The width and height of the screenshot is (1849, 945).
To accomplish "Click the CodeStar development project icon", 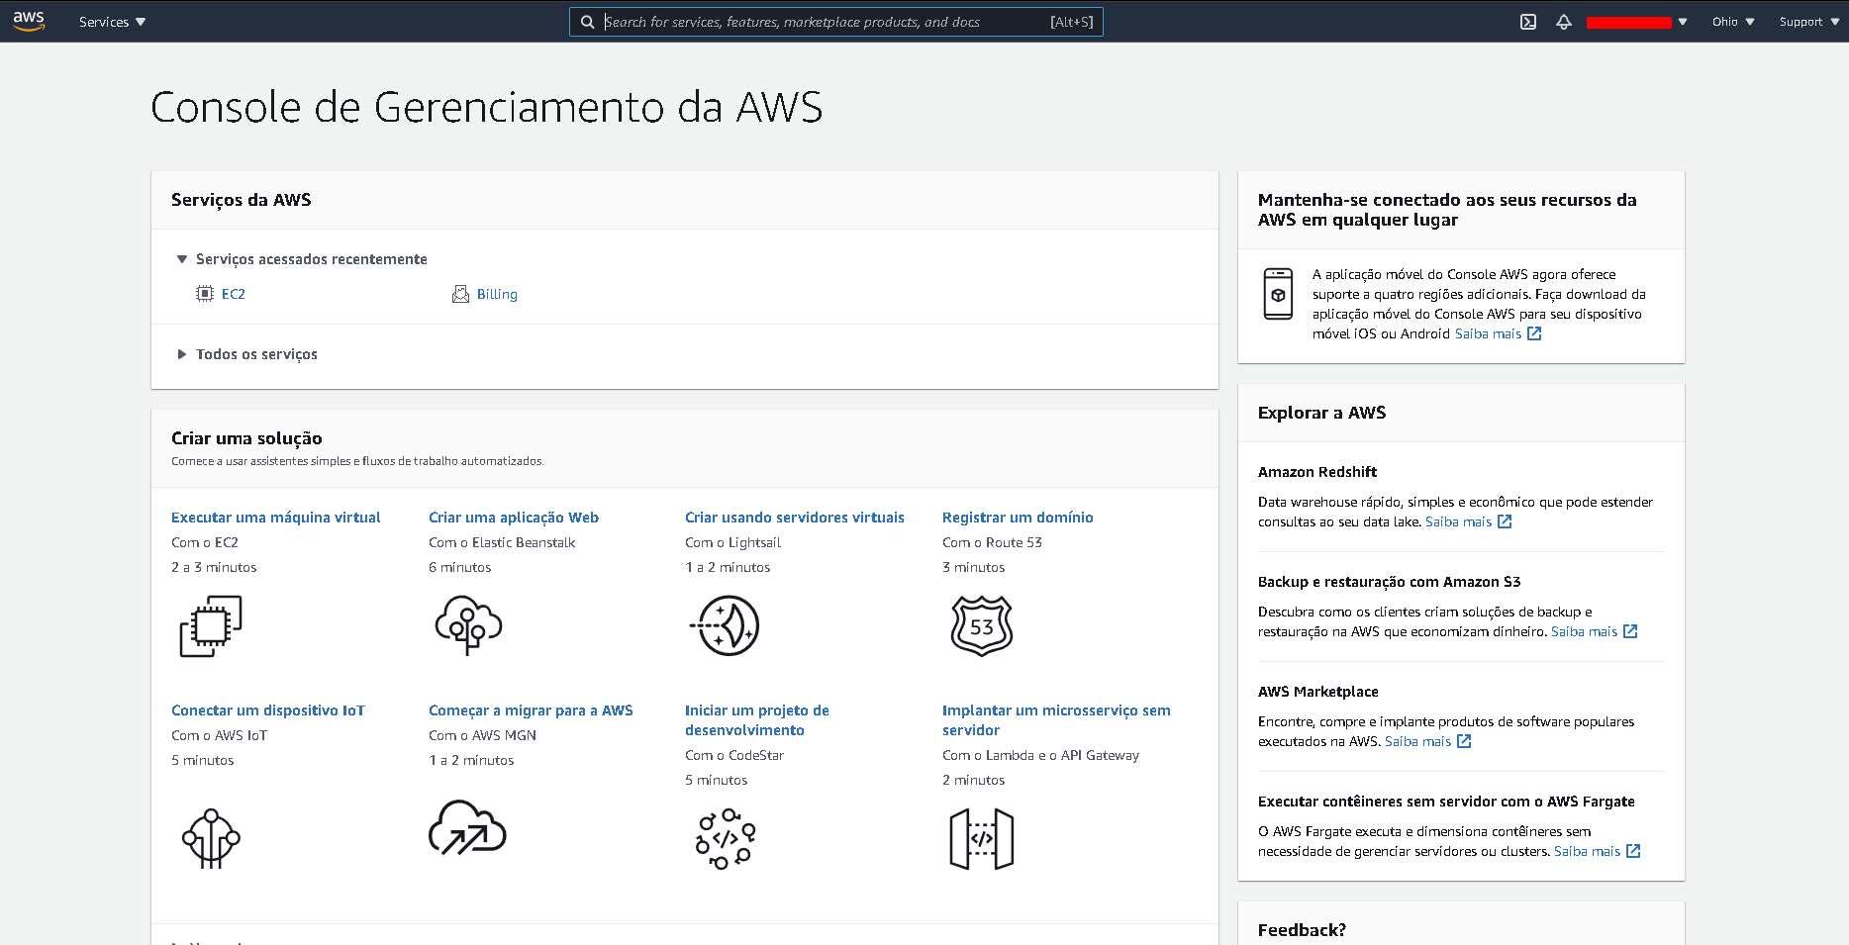I will point(726,838).
